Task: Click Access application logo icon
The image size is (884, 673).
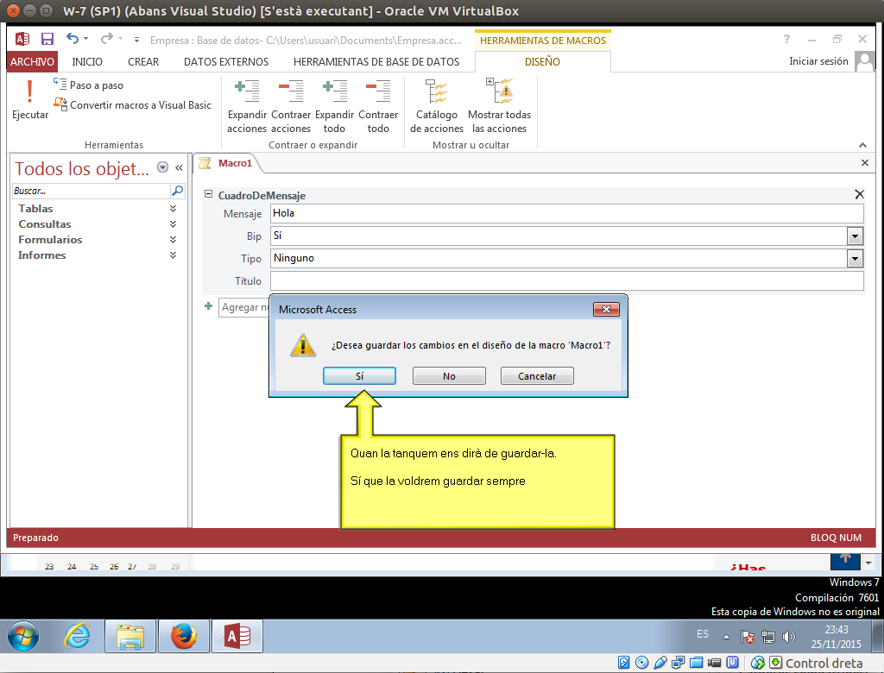Action: (22, 39)
